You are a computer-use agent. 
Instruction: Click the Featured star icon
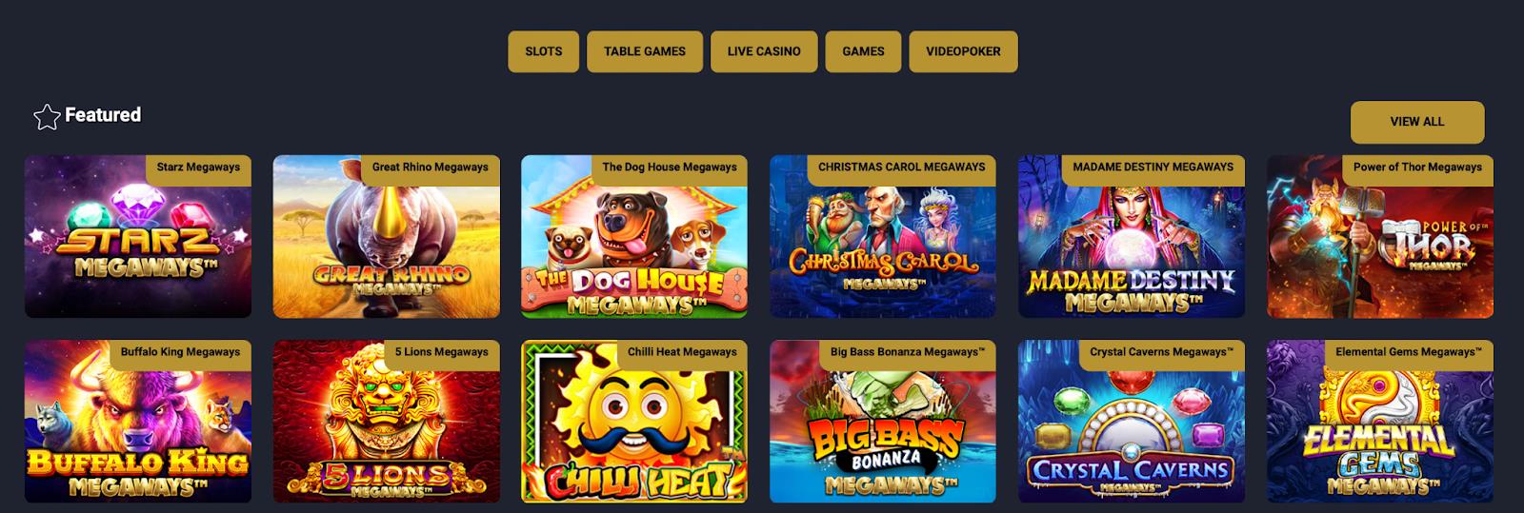[47, 116]
